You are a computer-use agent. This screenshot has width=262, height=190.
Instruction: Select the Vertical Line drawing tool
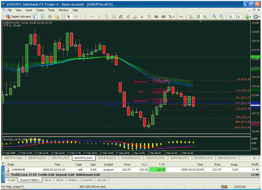pos(85,16)
